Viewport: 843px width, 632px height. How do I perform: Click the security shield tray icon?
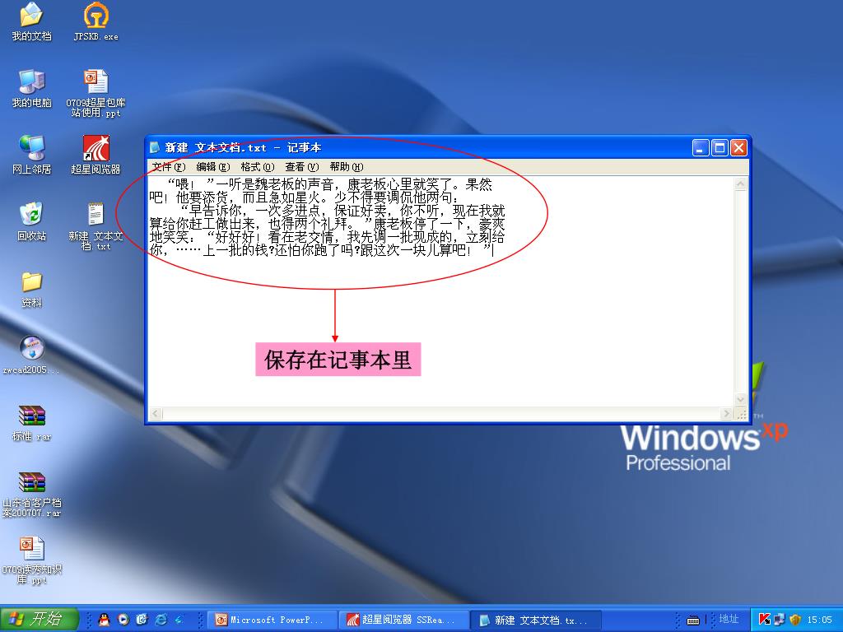coord(795,620)
